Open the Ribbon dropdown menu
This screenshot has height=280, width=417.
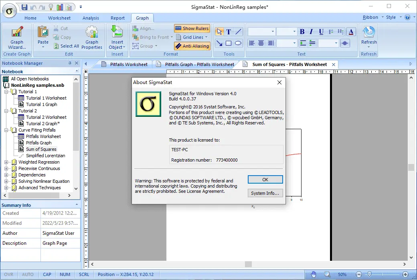[373, 17]
